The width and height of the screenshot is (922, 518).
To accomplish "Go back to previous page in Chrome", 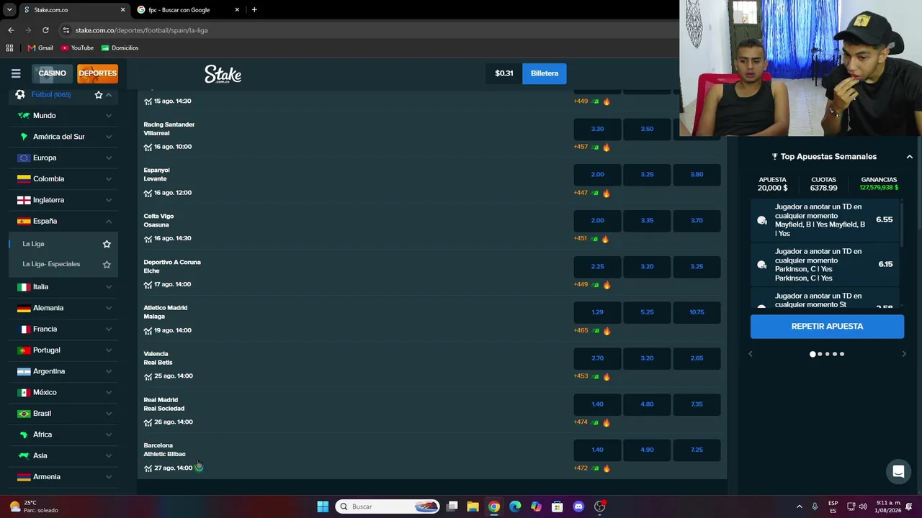I will tap(11, 30).
